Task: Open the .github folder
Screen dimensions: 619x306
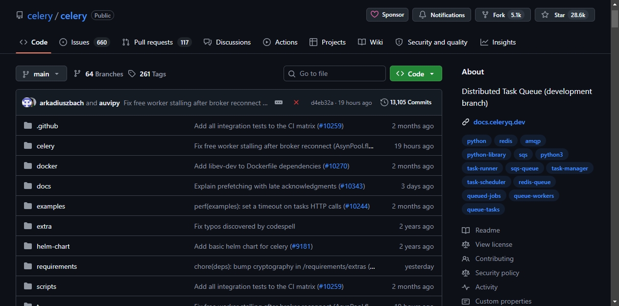Action: (x=47, y=126)
